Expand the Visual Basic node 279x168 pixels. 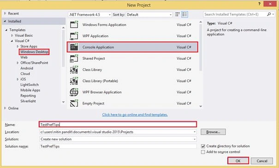point(12,35)
